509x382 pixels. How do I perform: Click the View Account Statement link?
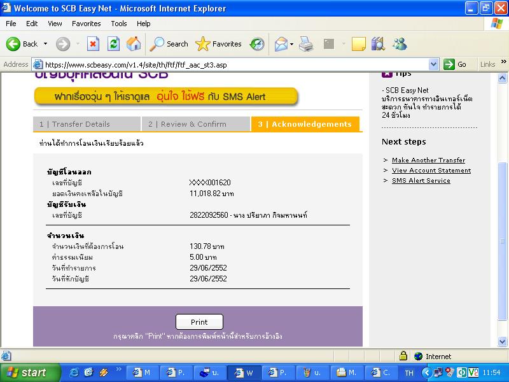point(431,171)
